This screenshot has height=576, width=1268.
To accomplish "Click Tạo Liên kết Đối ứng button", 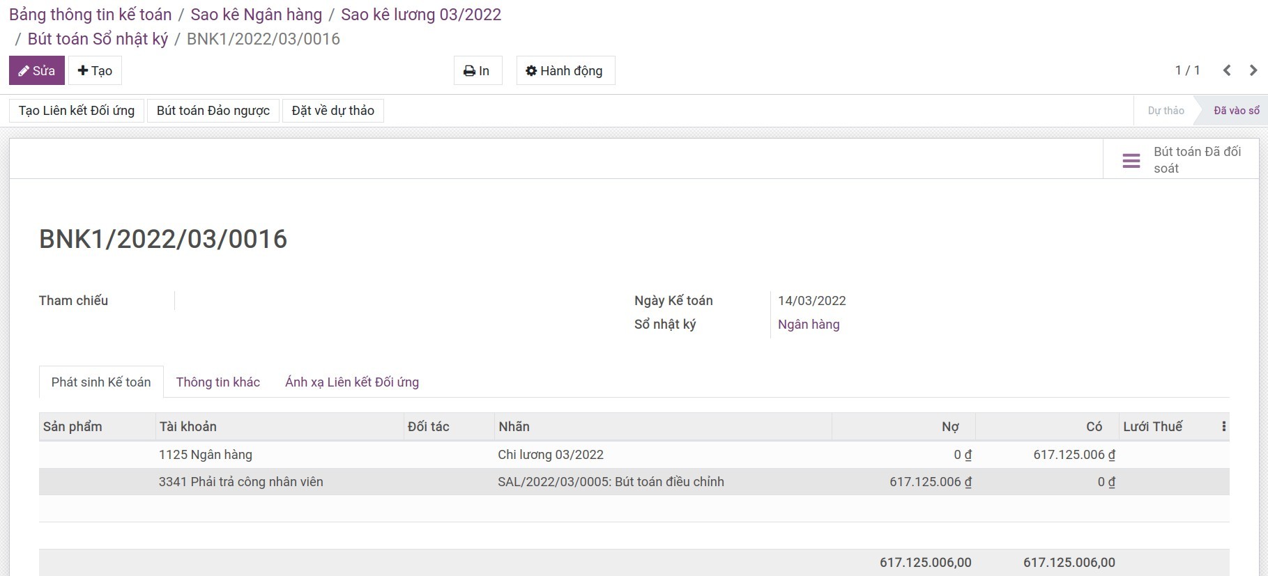I will click(x=77, y=111).
